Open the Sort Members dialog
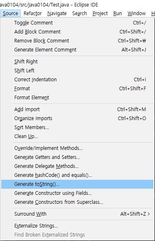 77,127
